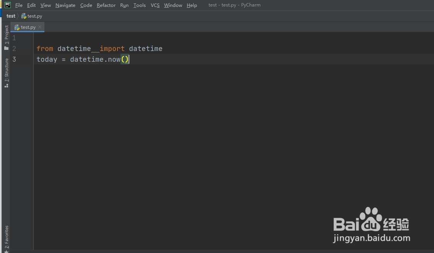Click line number 2 in the gutter
Image resolution: width=434 pixels, height=253 pixels.
[14, 49]
